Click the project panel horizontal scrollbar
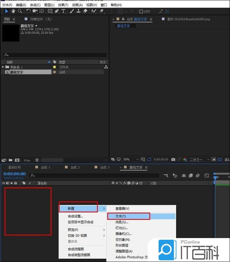This screenshot has height=262, width=230. tap(52, 160)
